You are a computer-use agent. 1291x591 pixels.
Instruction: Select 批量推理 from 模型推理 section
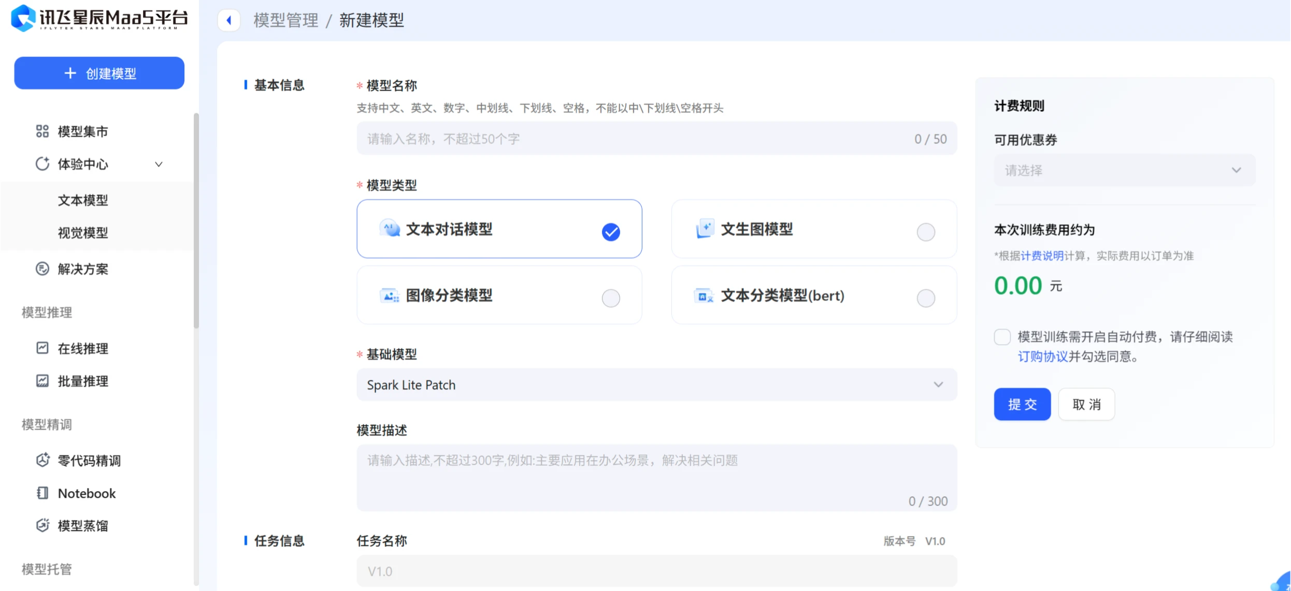click(83, 381)
